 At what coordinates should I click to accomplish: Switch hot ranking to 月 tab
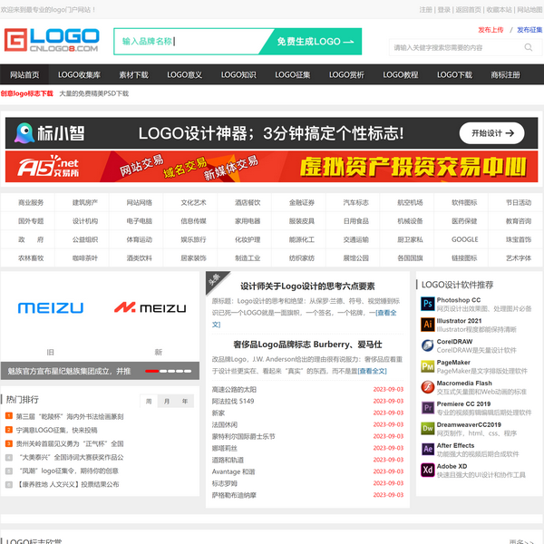(167, 401)
